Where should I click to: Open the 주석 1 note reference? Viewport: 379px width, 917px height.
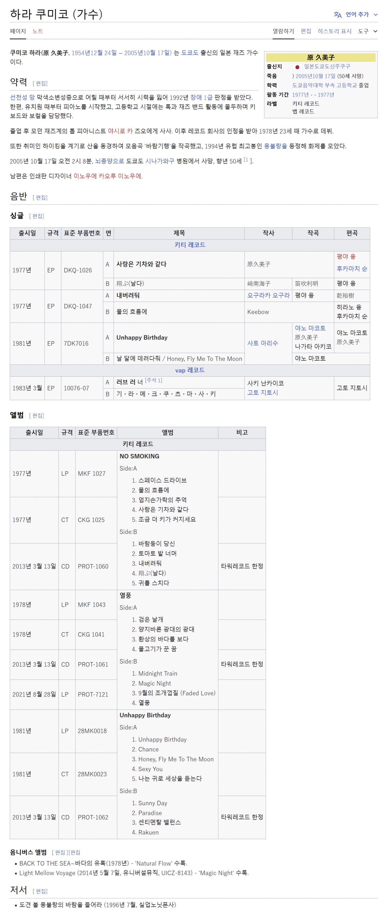153,380
